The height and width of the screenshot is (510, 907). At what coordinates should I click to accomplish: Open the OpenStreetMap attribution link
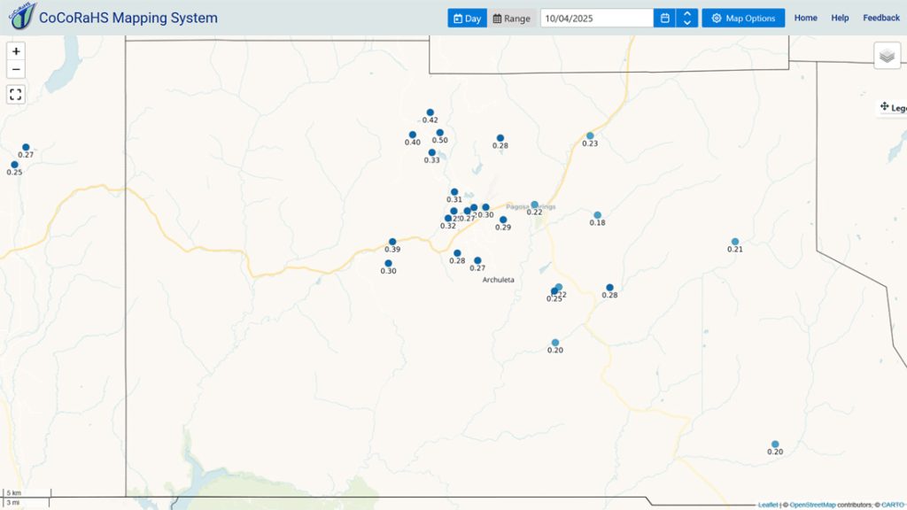[812, 505]
